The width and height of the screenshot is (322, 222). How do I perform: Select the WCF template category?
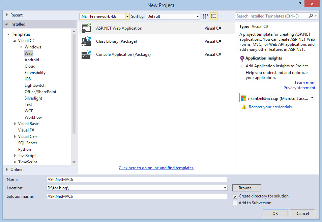click(x=29, y=111)
